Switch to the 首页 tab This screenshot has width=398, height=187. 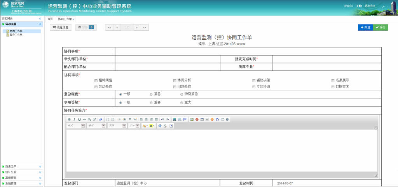[50, 19]
